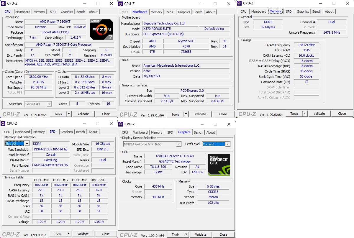Image resolution: width=354 pixels, height=238 pixels.
Task: Click the XMP-3200 voltage 1.350 V cell
Action: [99, 222]
